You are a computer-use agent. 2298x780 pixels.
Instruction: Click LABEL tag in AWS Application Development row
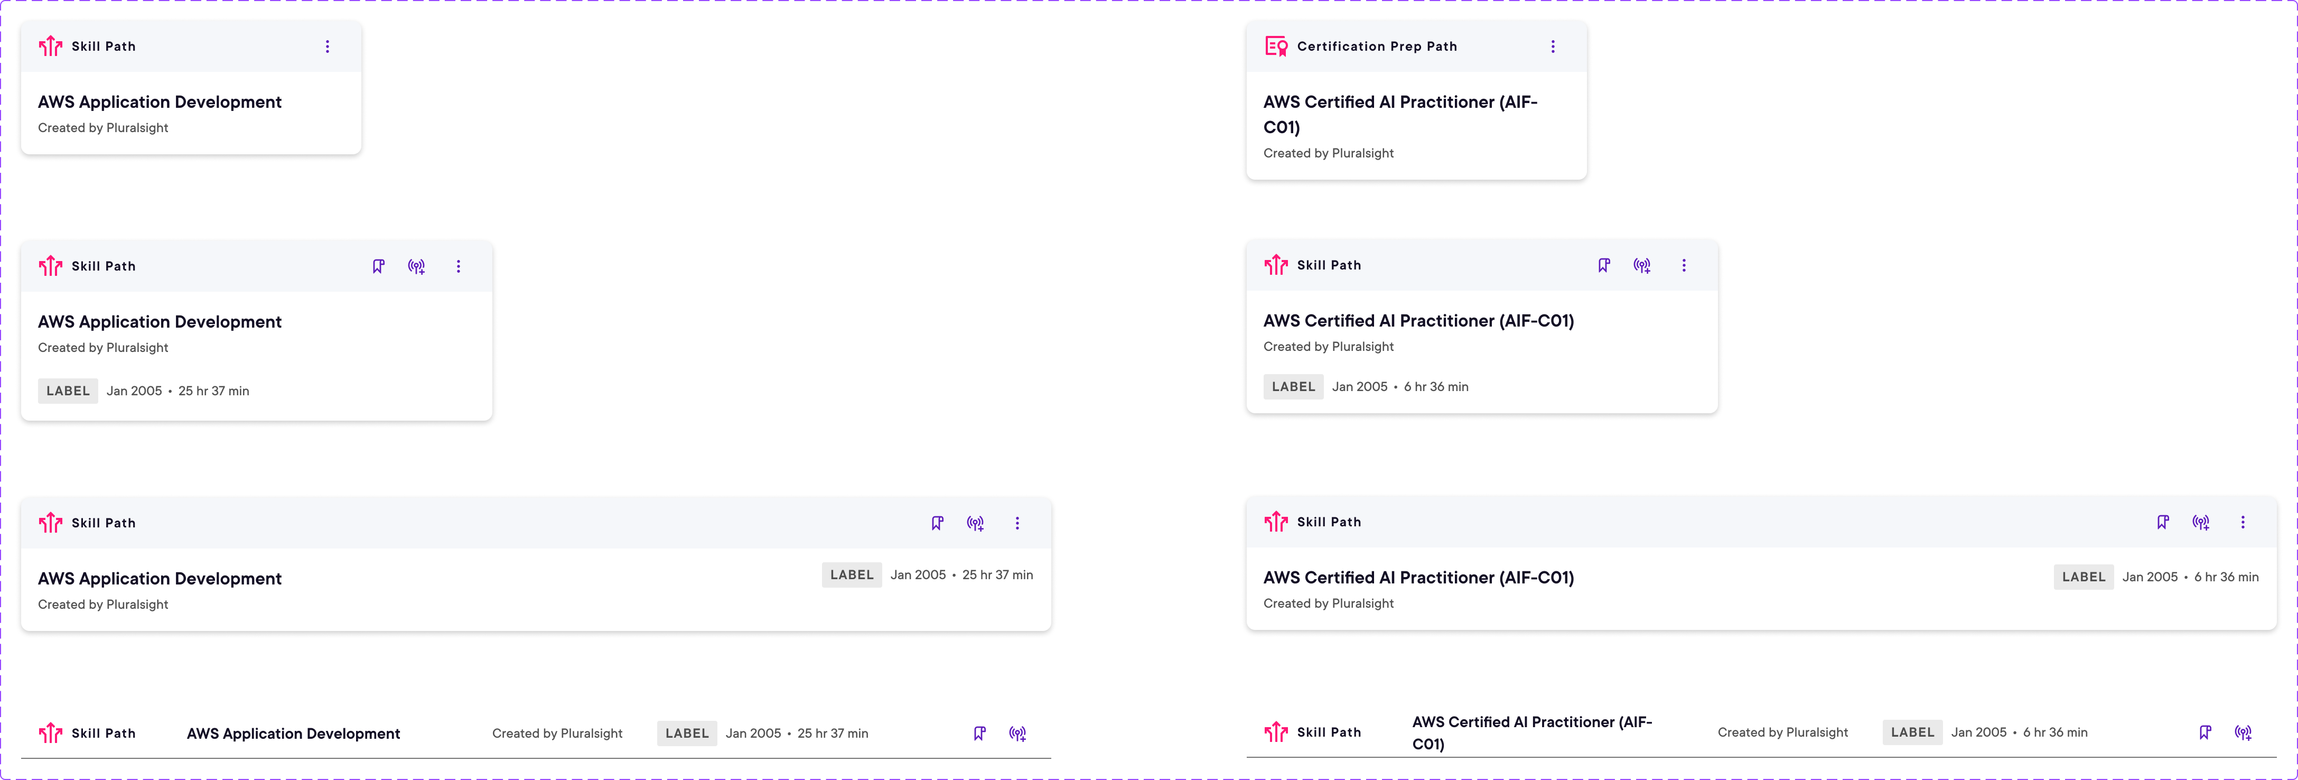click(x=687, y=733)
